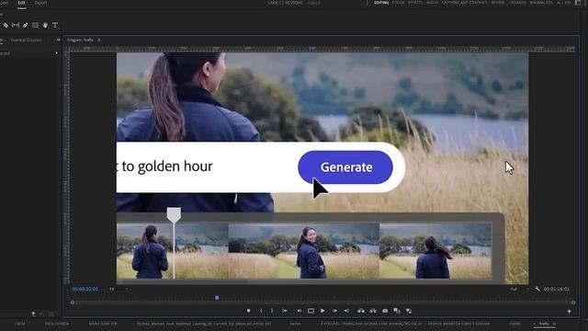Select the LIBRARIES workspace
588x331 pixels.
click(x=517, y=3)
